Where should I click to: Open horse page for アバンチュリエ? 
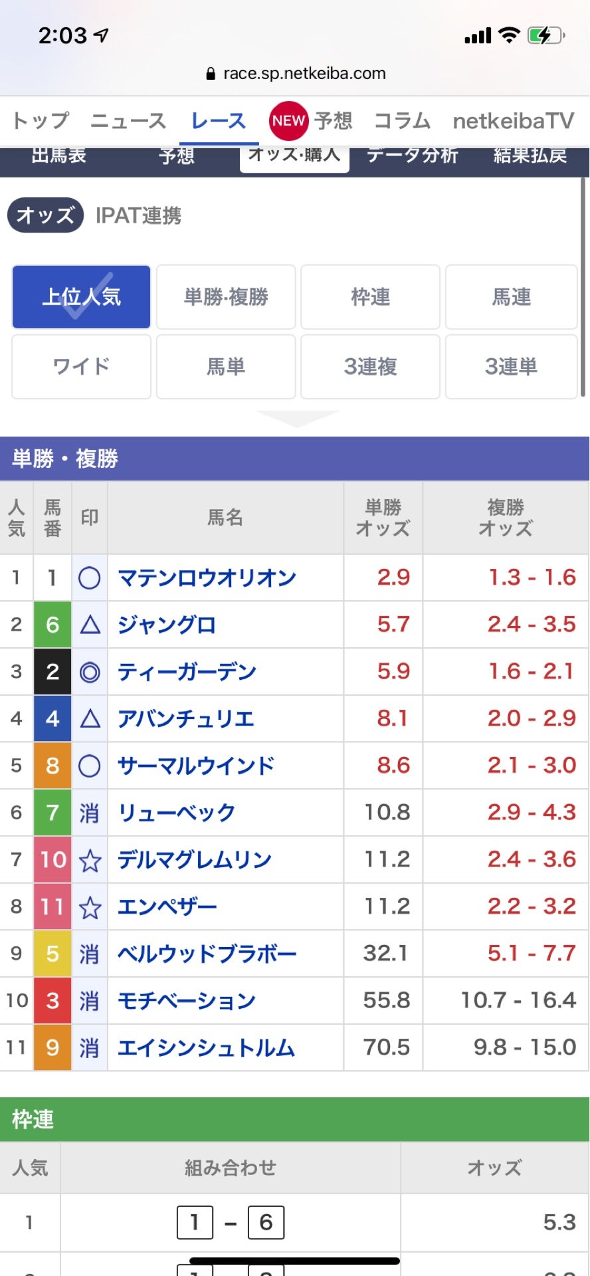(x=186, y=719)
